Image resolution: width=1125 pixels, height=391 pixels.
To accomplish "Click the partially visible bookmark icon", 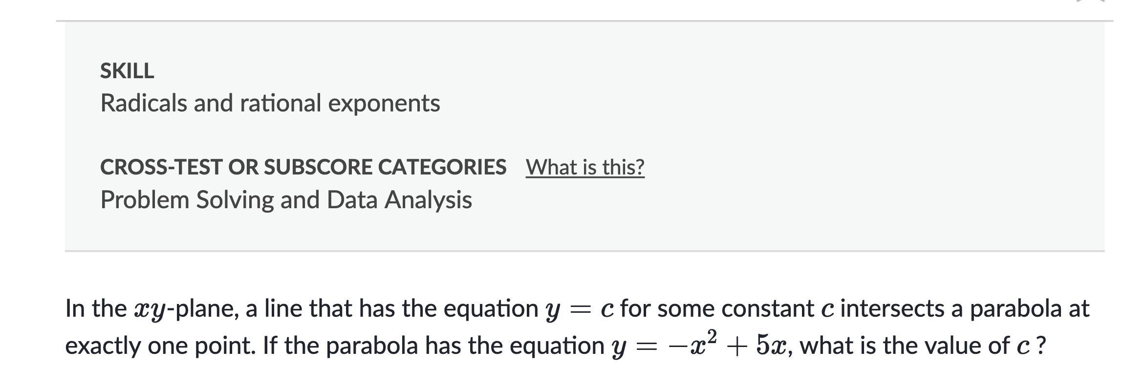I will point(1090,1).
